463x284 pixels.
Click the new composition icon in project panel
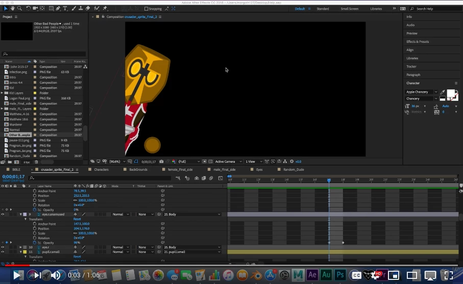(x=17, y=162)
